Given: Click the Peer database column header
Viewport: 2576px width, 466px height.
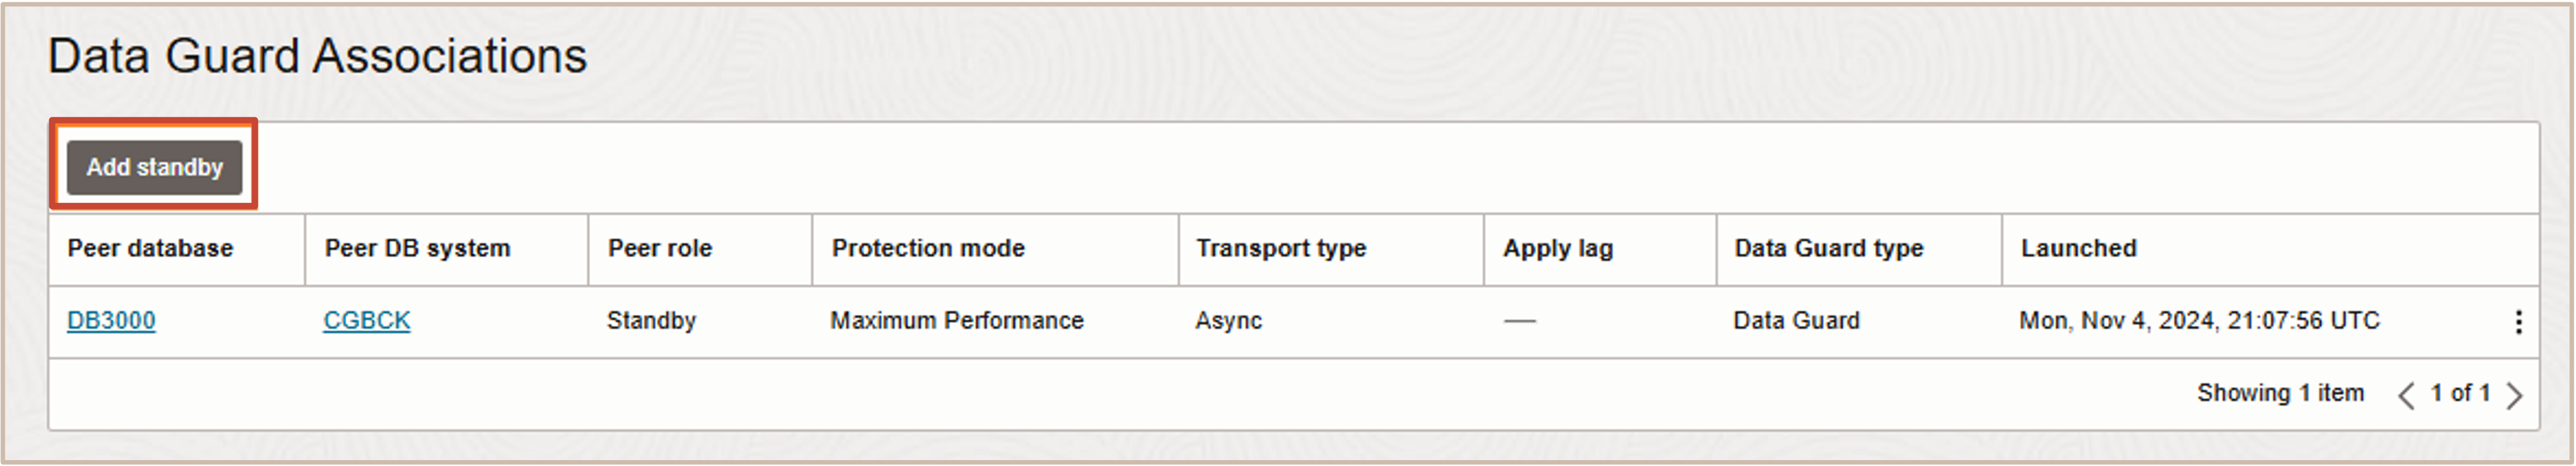Looking at the screenshot, I should [x=150, y=248].
